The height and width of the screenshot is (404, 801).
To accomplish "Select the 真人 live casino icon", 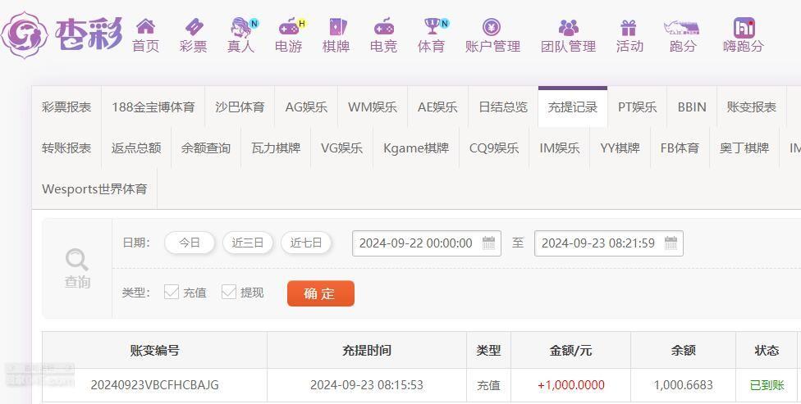I will click(241, 26).
